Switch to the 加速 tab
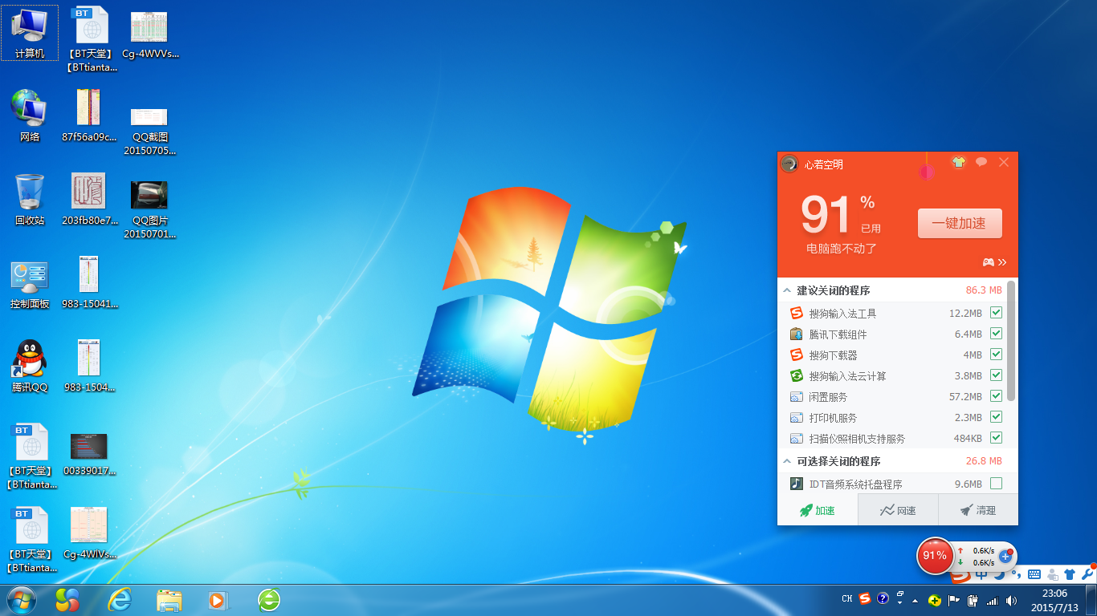Screen dimensions: 1097x616 [x=818, y=510]
